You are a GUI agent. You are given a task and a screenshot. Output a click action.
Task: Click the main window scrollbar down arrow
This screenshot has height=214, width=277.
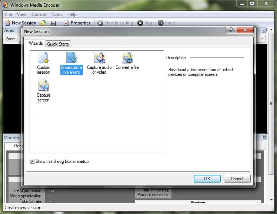[271, 200]
